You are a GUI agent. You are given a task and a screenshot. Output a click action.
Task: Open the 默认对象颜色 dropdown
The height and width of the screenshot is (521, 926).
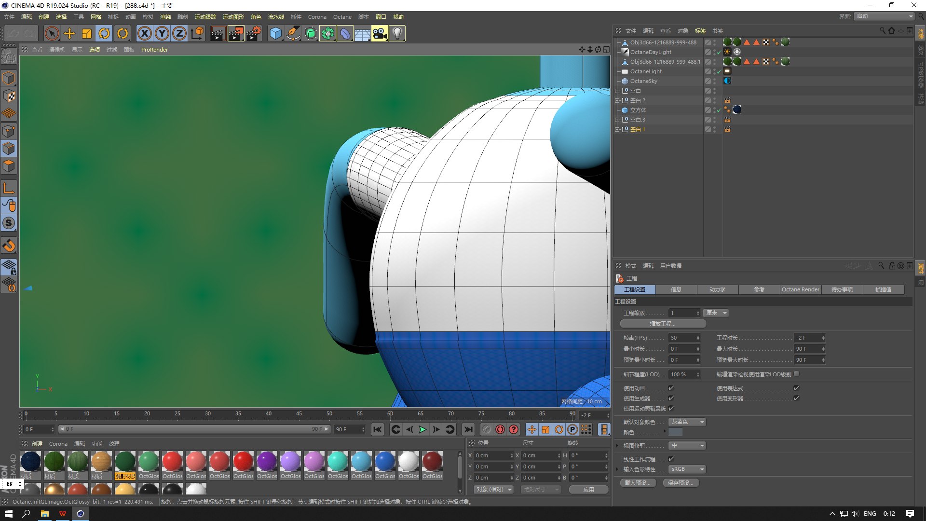point(687,422)
